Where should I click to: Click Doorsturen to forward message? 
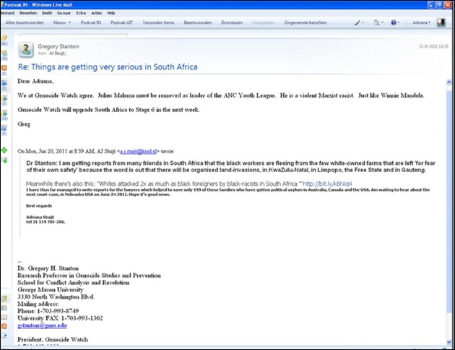coord(232,22)
